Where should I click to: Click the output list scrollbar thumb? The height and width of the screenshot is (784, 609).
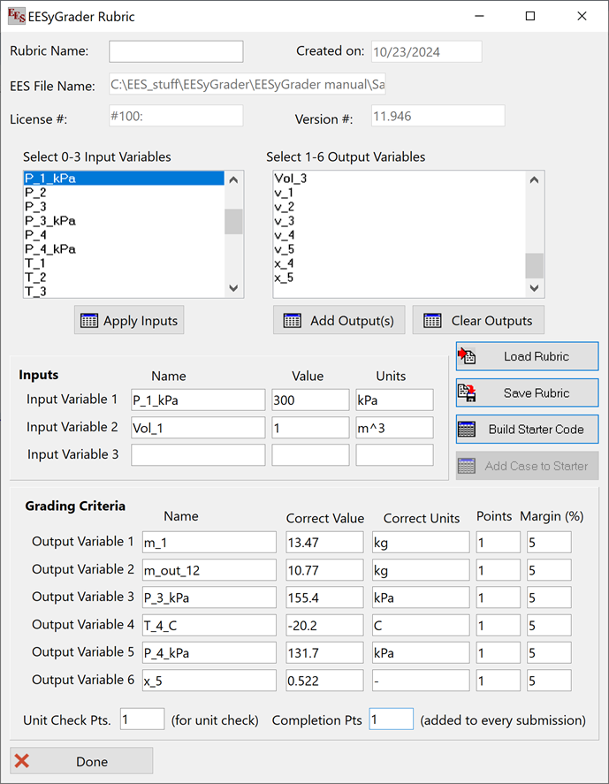click(534, 265)
